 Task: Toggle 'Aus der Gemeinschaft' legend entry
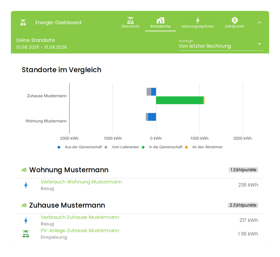coord(80,147)
